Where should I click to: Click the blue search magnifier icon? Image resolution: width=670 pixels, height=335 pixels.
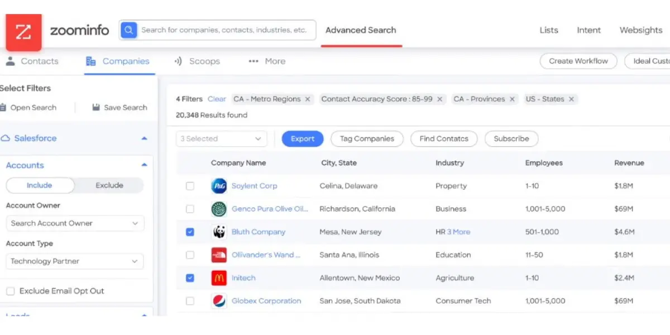128,30
